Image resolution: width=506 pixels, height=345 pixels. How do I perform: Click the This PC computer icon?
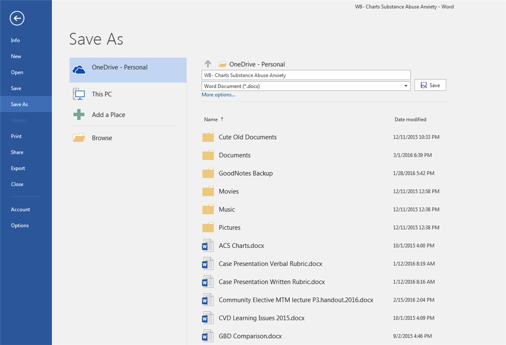(x=79, y=94)
